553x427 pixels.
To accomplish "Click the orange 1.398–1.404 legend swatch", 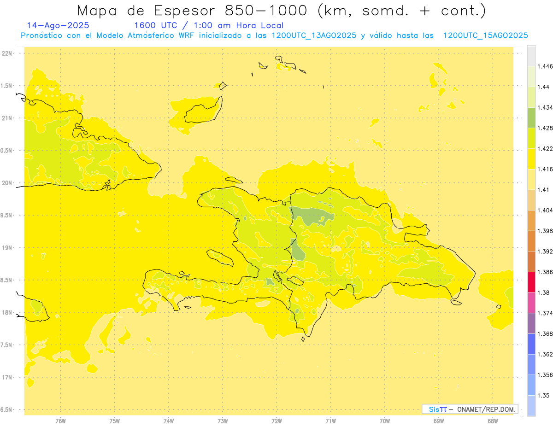I will click(x=531, y=221).
